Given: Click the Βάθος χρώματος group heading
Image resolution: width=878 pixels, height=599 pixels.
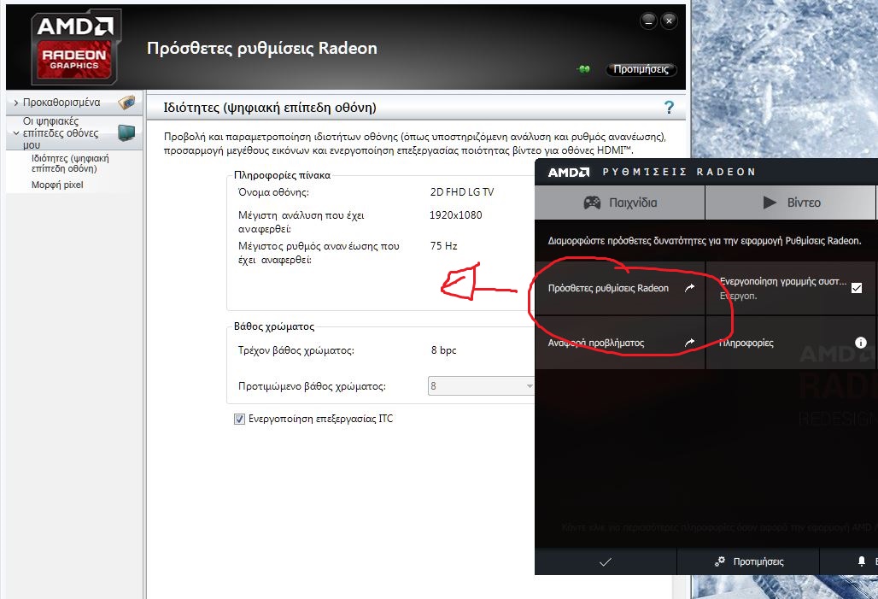Looking at the screenshot, I should 274,326.
